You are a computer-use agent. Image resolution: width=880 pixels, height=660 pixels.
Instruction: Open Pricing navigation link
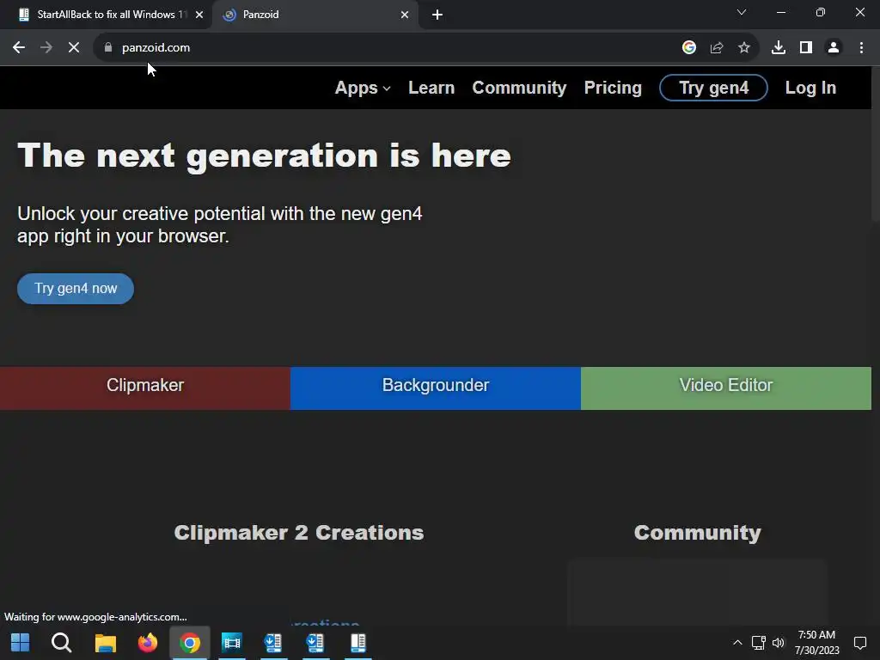click(612, 89)
